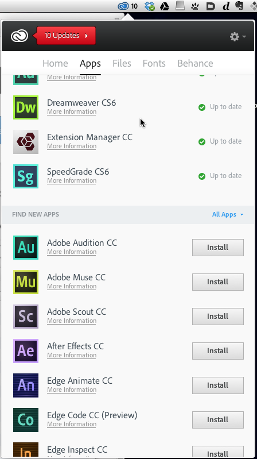Open More Information for Adobe Muse CC
The image size is (257, 459).
point(72,286)
